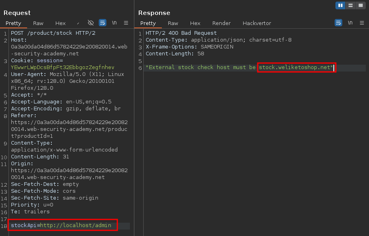Image resolution: width=369 pixels, height=236 pixels.
Task: Click the stock.weliketoshop.net text in response
Action: (x=296, y=67)
